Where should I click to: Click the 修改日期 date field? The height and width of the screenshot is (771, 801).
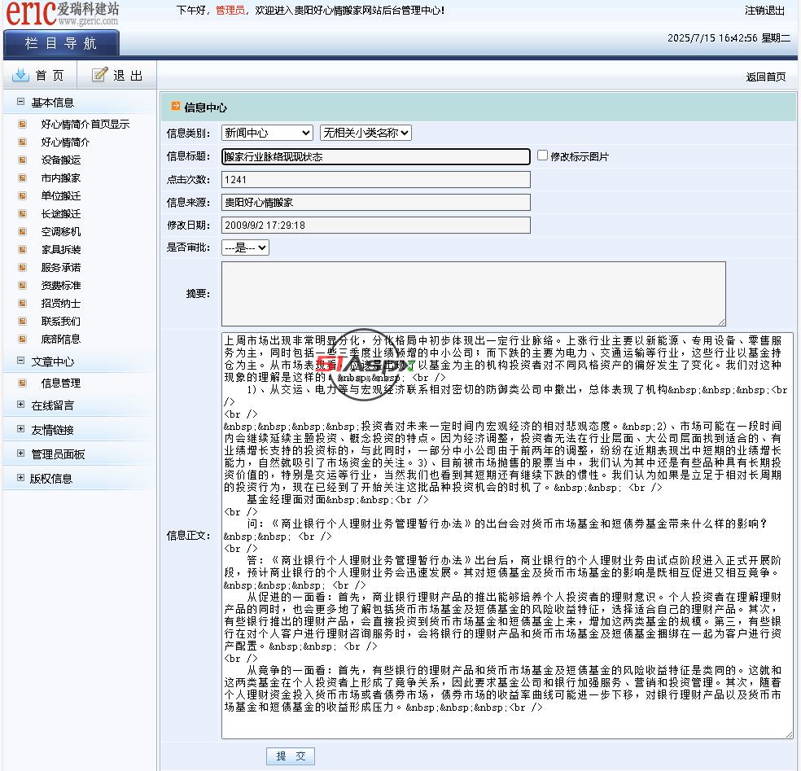[x=376, y=225]
